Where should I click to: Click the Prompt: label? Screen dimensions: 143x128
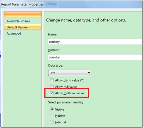click(54, 50)
